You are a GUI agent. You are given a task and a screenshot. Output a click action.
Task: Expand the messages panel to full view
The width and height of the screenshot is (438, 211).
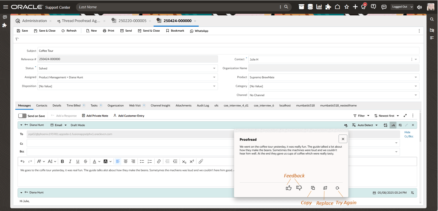pyautogui.click(x=405, y=115)
